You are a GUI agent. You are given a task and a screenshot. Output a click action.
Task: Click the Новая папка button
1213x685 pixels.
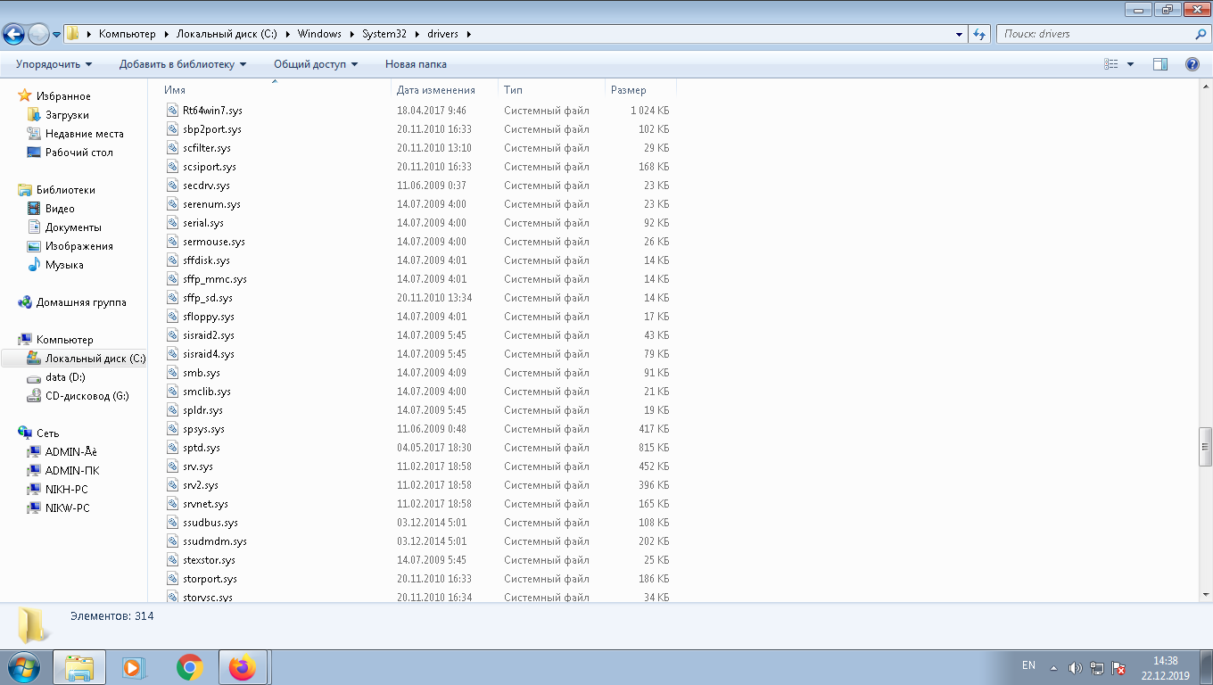[416, 64]
